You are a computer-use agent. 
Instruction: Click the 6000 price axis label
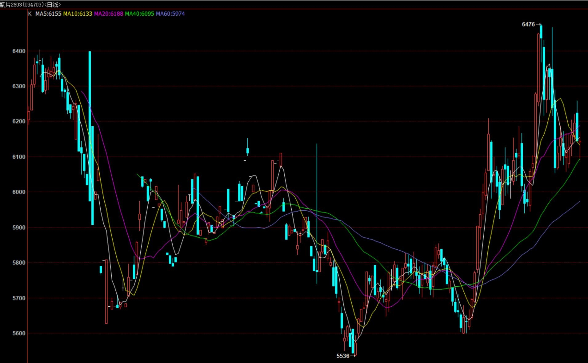pos(19,192)
